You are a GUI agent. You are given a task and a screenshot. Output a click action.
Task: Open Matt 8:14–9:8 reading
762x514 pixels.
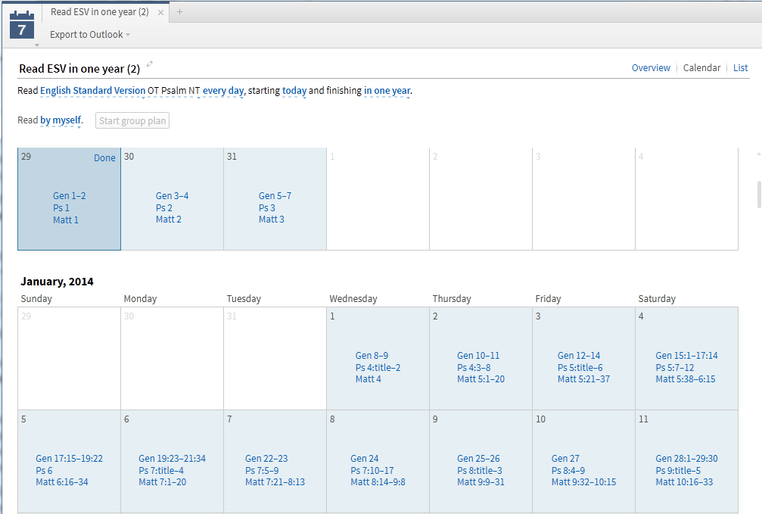[x=378, y=482]
